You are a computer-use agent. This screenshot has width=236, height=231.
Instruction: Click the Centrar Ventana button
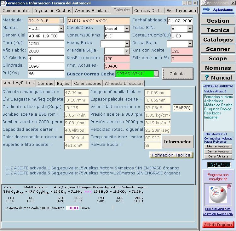pos(218,151)
